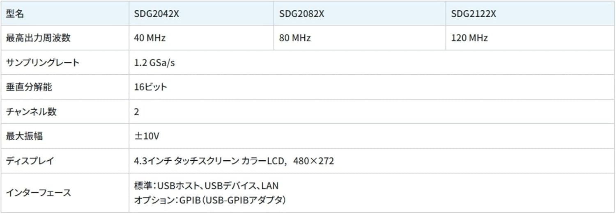Viewport: 616px width, 214px height.
Task: Click the 最高出力周波数 row label
Action: click(x=38, y=38)
